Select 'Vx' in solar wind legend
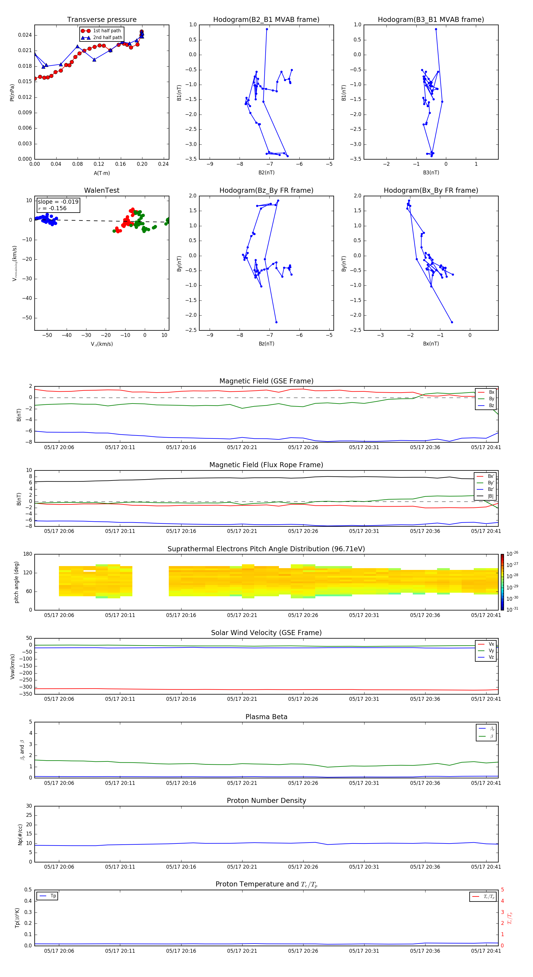Image resolution: width=533 pixels, height=977 pixels. (486, 644)
